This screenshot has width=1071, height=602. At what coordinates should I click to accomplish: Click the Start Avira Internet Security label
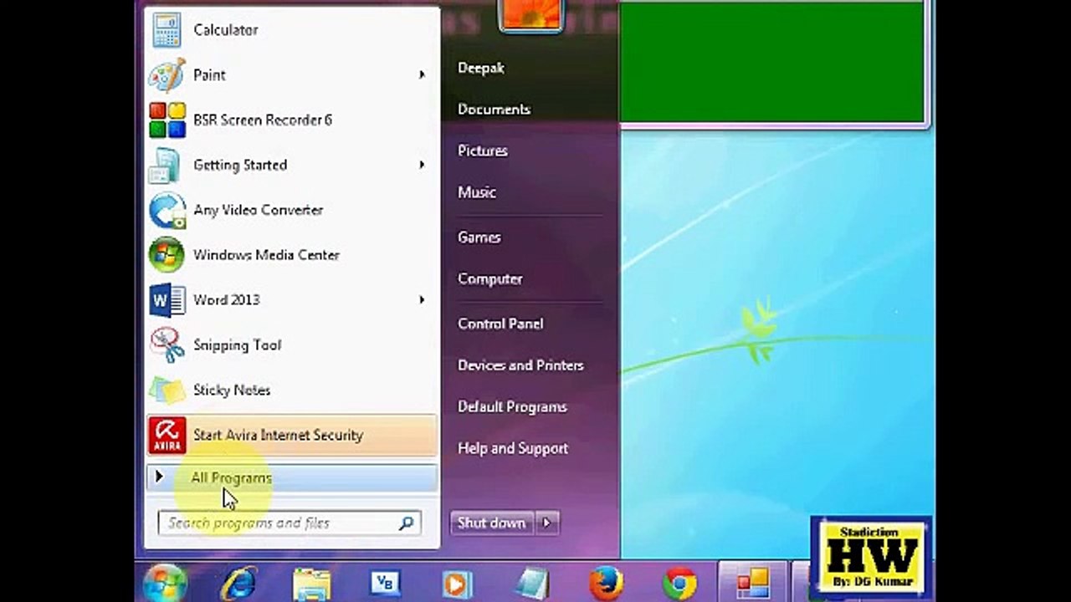click(278, 436)
